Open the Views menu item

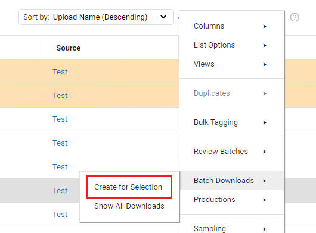(x=232, y=64)
